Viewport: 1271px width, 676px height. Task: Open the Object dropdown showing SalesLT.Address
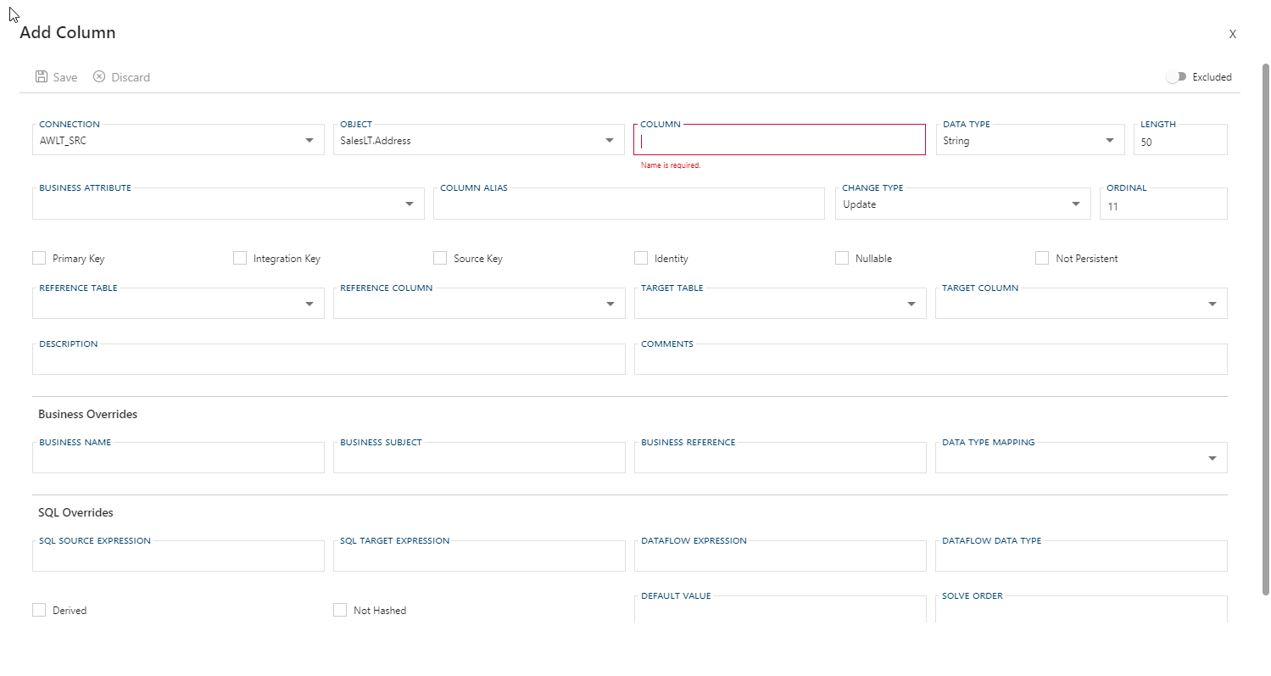pyautogui.click(x=610, y=140)
